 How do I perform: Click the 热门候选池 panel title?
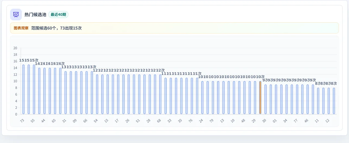[x=35, y=15]
